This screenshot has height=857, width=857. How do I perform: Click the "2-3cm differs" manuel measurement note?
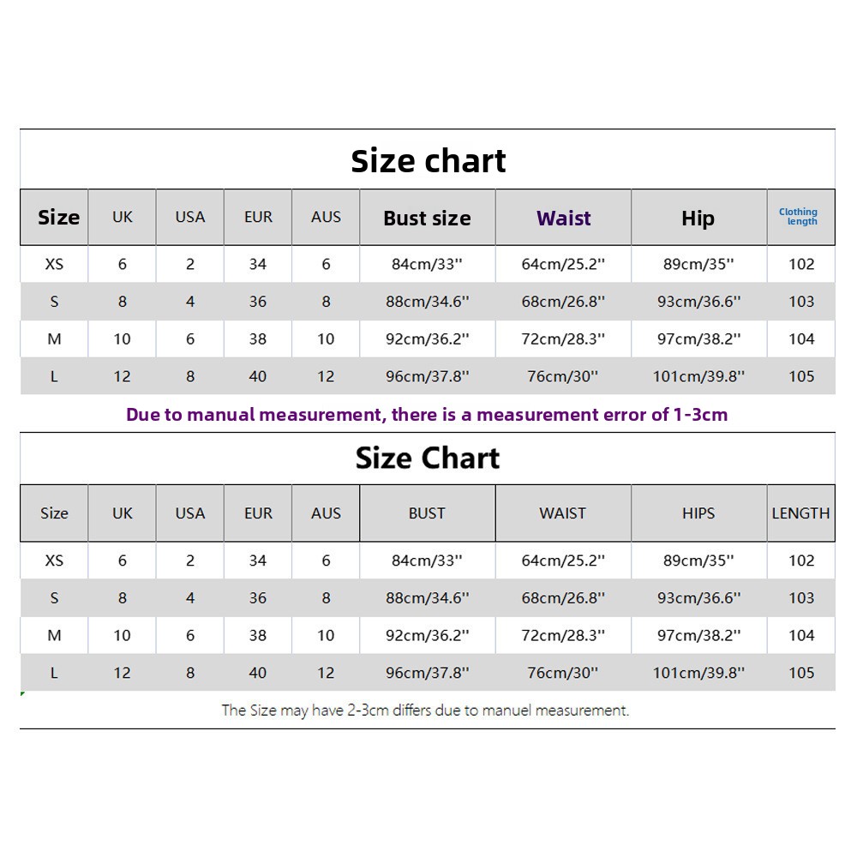[x=425, y=710]
